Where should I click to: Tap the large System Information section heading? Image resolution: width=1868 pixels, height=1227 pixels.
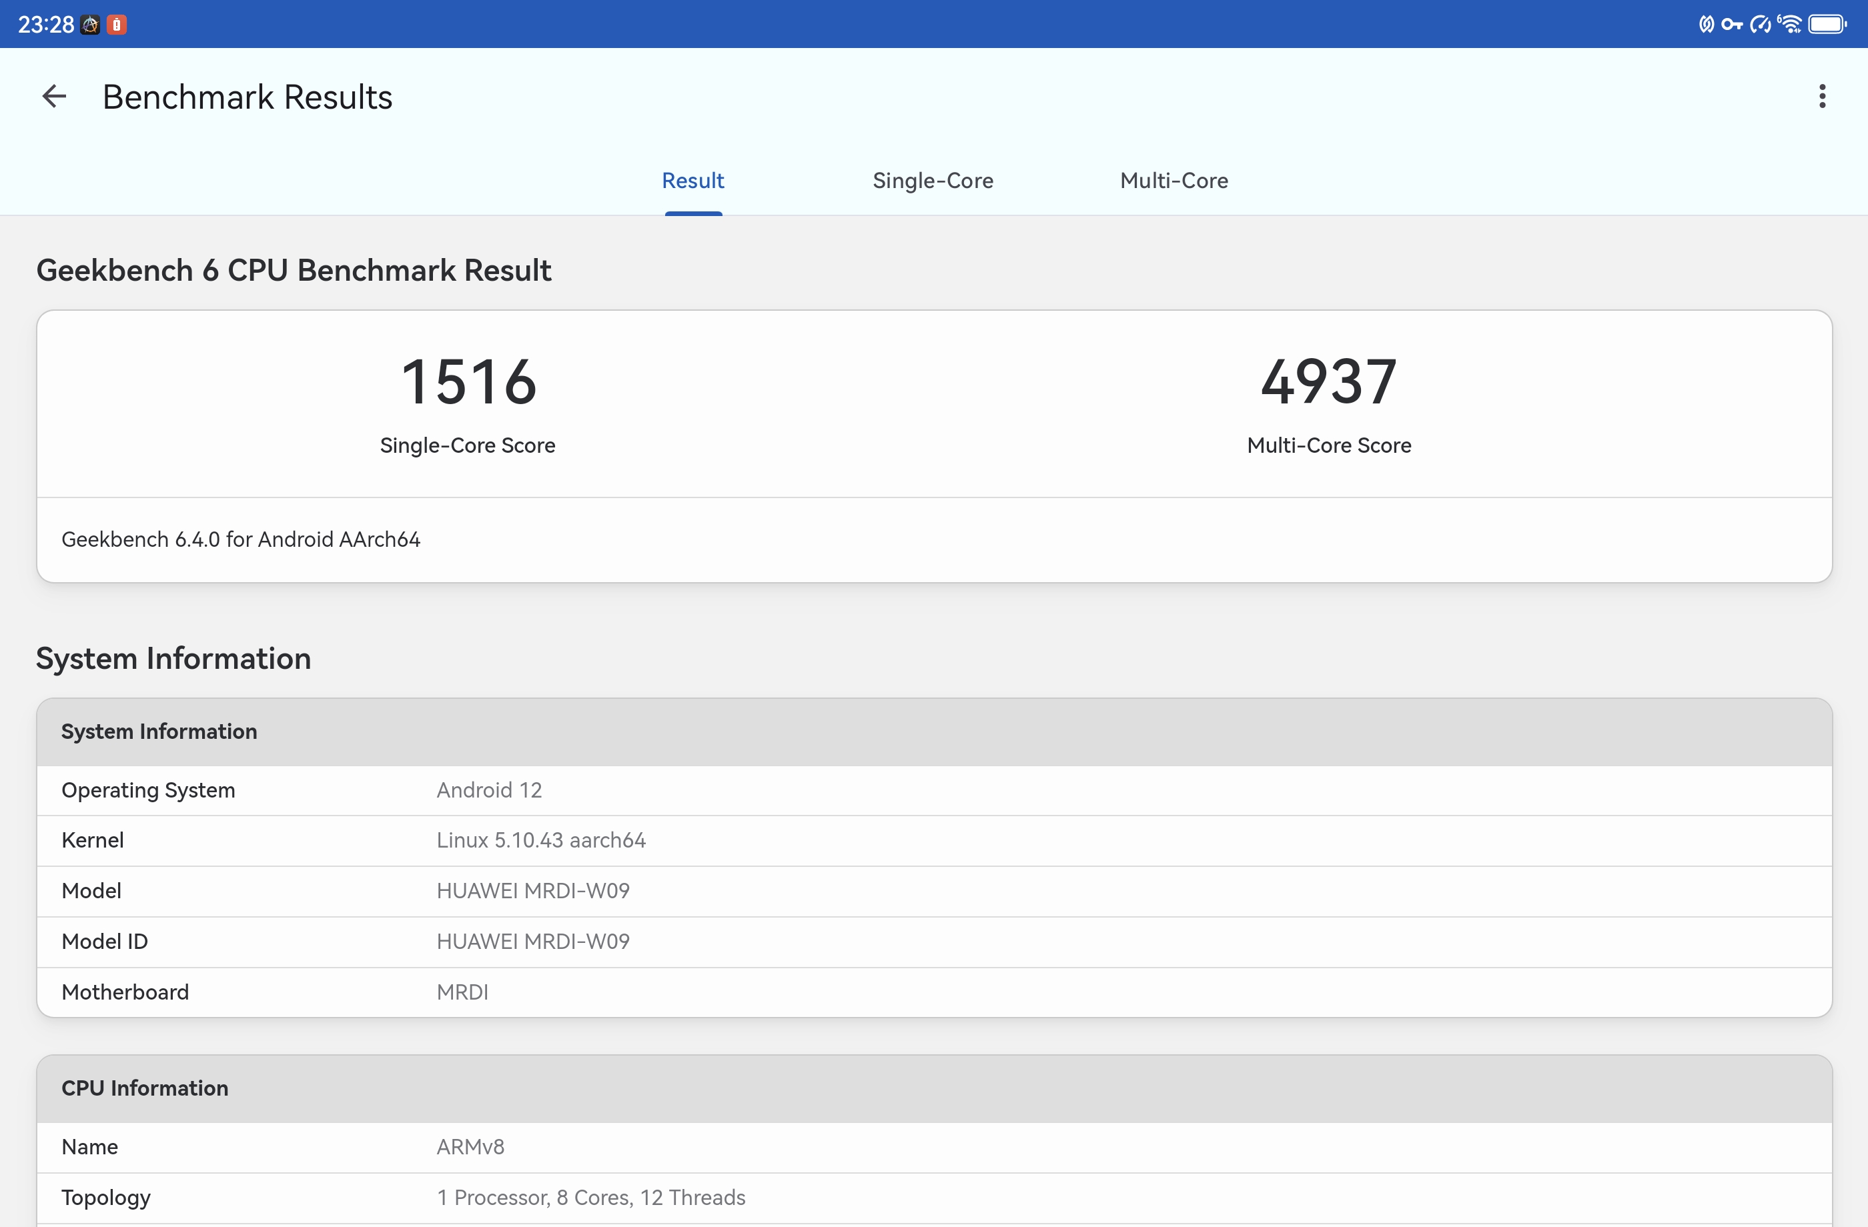coord(173,658)
